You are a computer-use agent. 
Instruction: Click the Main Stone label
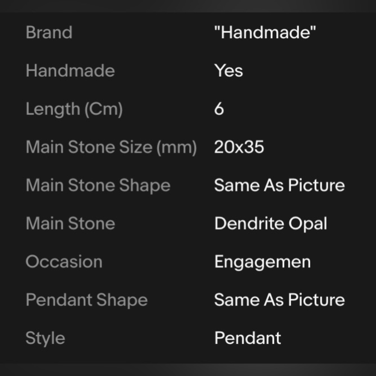point(71,223)
